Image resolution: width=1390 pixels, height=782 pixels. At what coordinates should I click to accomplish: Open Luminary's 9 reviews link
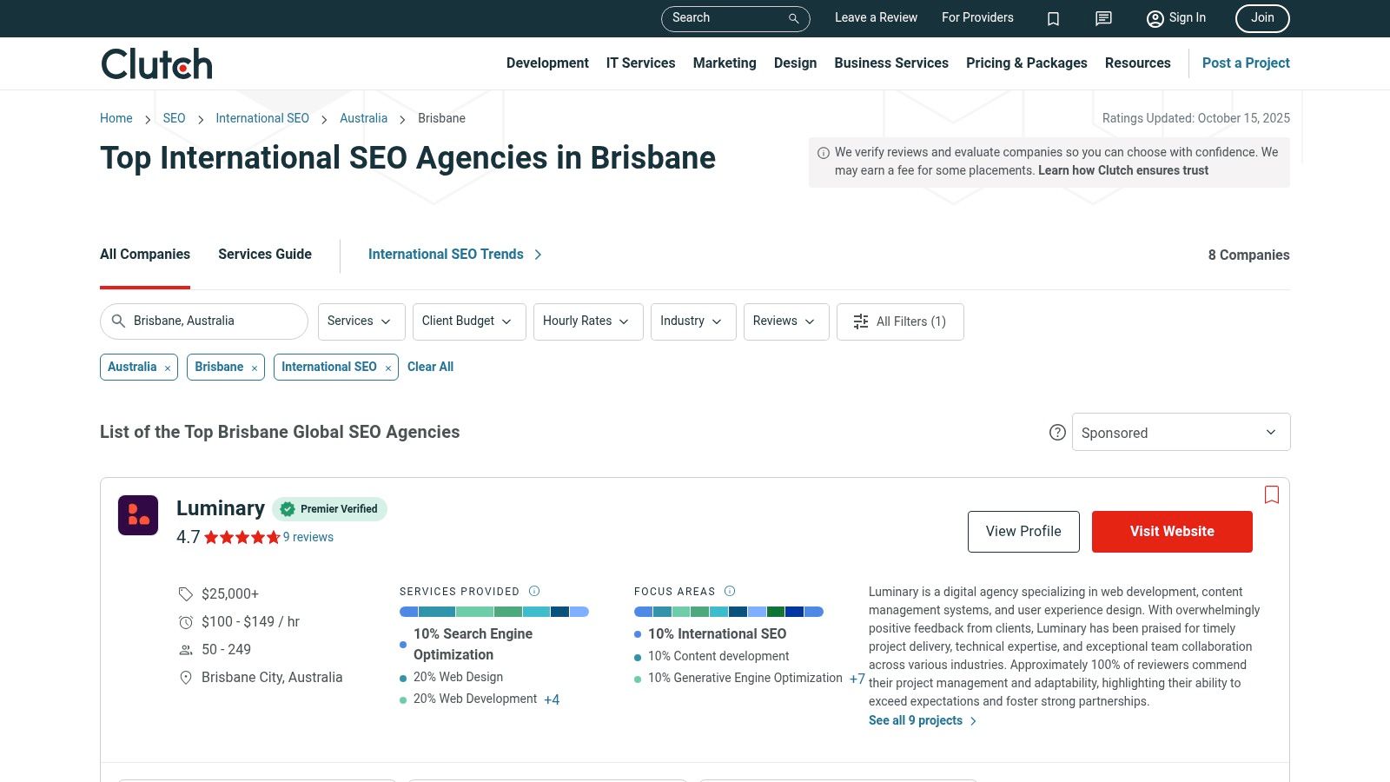click(x=308, y=537)
